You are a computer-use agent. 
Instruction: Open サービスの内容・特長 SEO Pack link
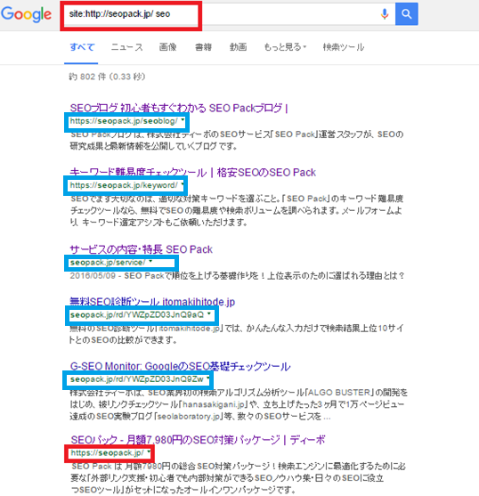(x=141, y=249)
